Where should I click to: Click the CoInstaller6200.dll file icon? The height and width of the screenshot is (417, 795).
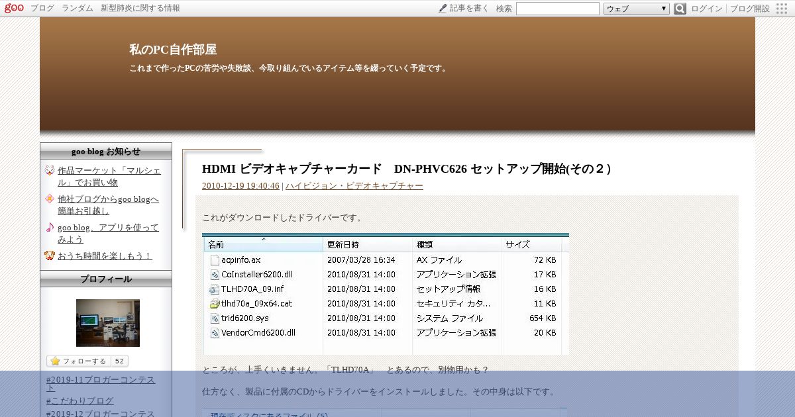[214, 274]
